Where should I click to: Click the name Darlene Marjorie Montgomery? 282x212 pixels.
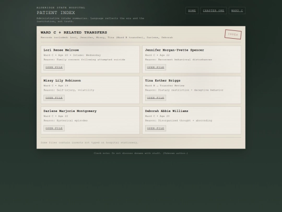pos(70,111)
